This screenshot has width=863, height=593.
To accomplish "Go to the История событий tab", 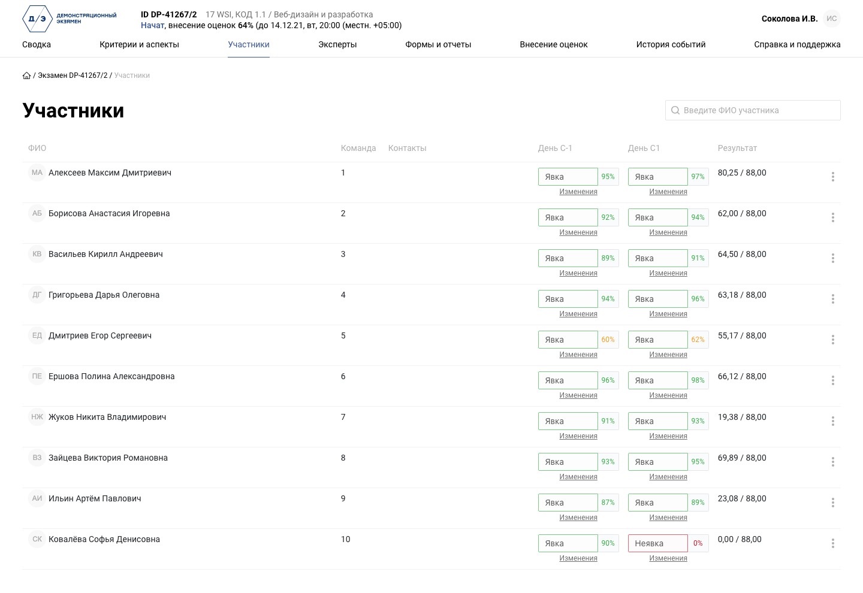I will 671,44.
